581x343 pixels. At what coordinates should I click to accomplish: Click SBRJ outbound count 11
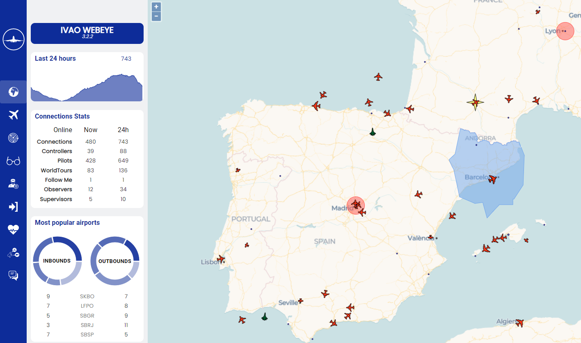point(126,325)
